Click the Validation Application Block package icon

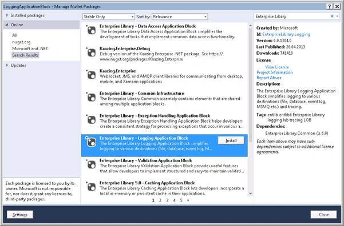(92, 164)
